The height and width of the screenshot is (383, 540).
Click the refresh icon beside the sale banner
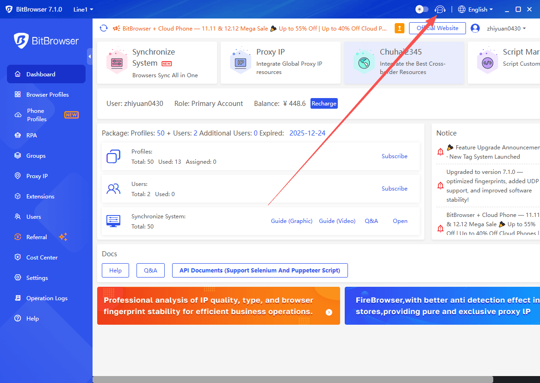pyautogui.click(x=104, y=28)
